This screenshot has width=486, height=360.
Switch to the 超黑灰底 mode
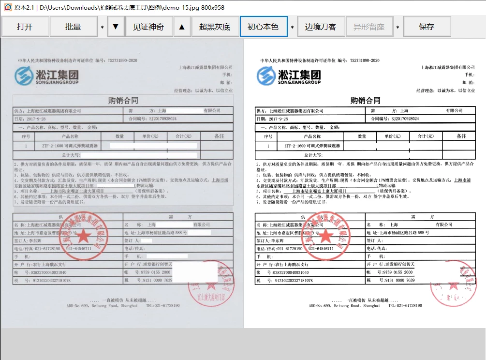tap(215, 27)
